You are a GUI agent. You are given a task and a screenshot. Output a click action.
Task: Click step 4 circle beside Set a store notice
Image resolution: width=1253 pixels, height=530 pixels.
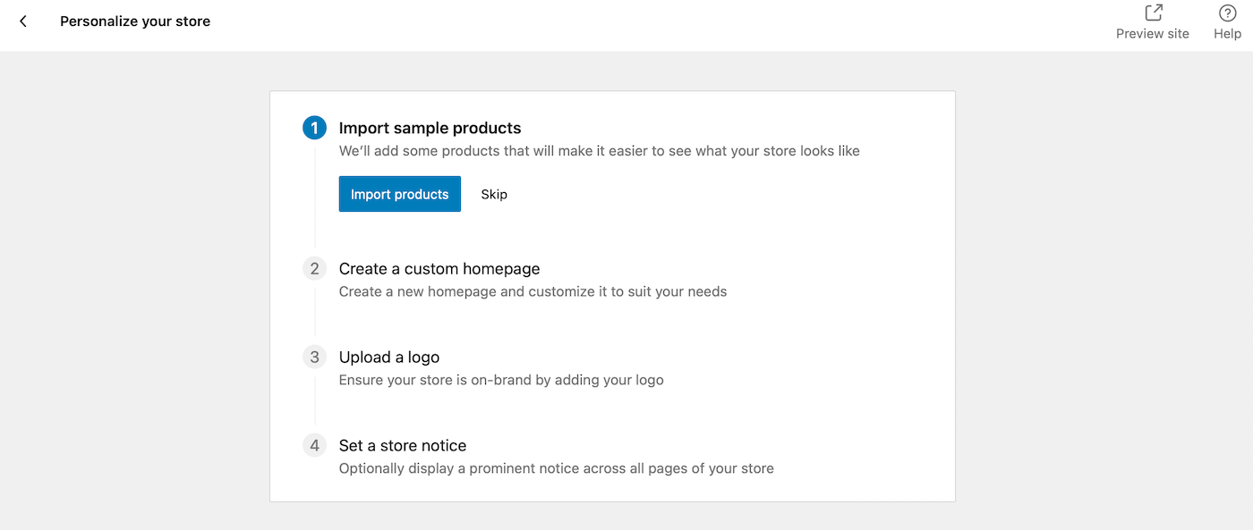[314, 445]
